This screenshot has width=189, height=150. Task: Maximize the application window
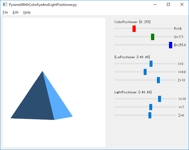[168, 5]
